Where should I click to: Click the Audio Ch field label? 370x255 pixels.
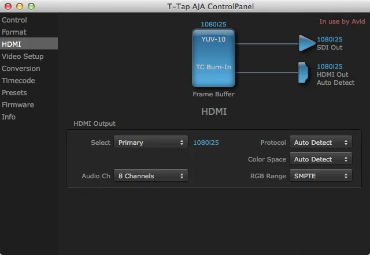pos(96,176)
